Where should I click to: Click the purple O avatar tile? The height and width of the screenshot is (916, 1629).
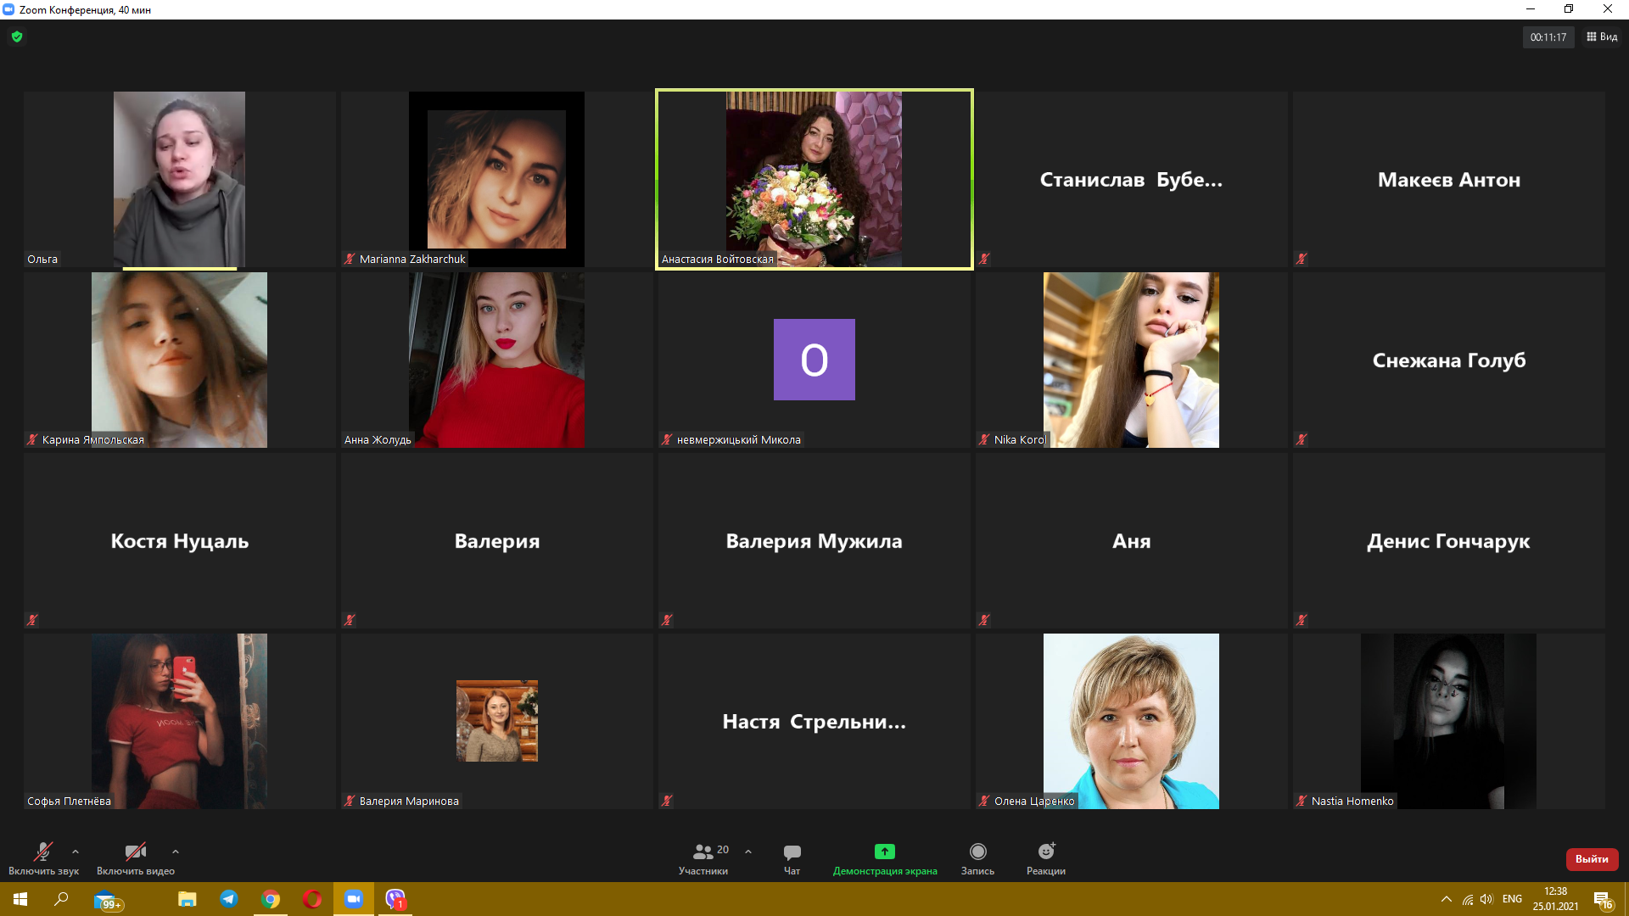[814, 360]
